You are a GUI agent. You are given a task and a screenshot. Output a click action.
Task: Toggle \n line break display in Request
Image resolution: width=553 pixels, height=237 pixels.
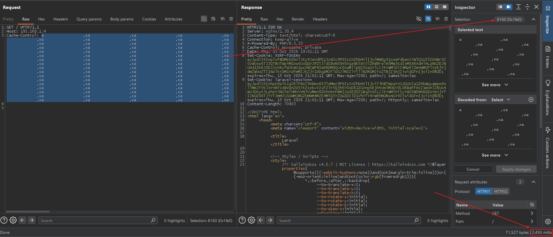pyautogui.click(x=222, y=19)
